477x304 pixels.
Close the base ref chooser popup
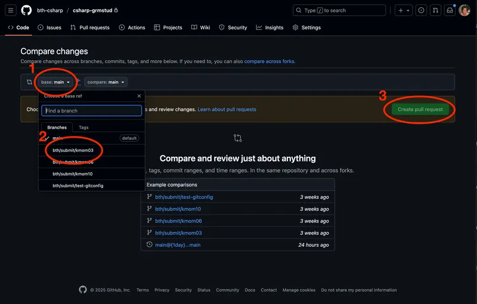pos(139,96)
